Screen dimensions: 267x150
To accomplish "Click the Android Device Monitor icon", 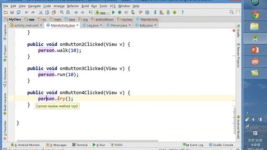I will 174,12.
